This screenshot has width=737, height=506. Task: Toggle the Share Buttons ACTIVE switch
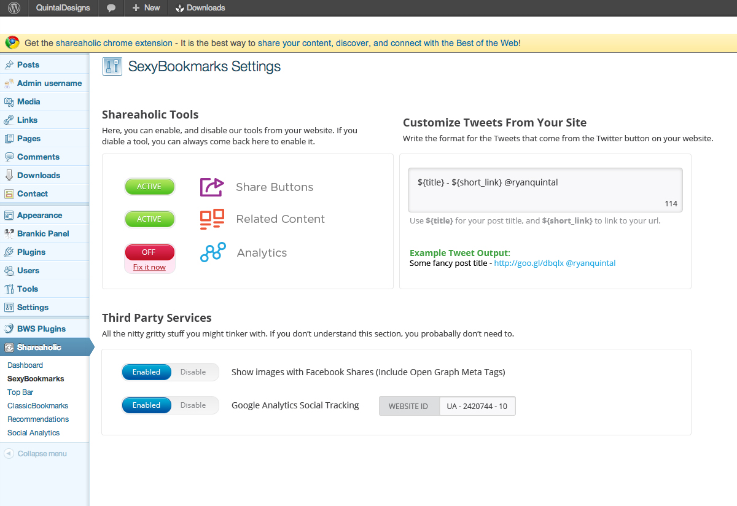click(x=150, y=187)
